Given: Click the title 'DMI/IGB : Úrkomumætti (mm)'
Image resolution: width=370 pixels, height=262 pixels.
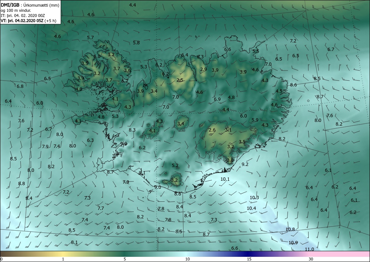Looking at the screenshot, I should pos(30,5).
